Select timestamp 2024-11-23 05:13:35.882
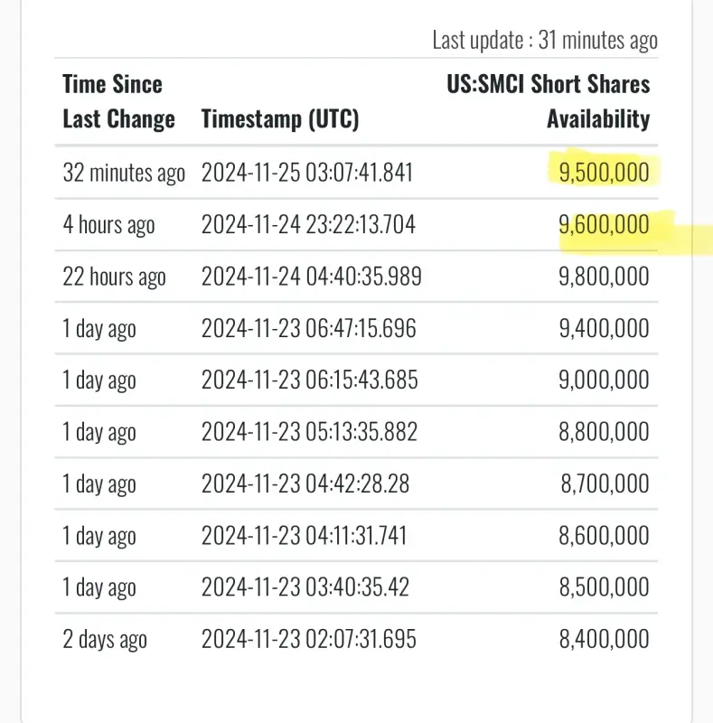Viewport: 713px width, 723px height. 309,432
